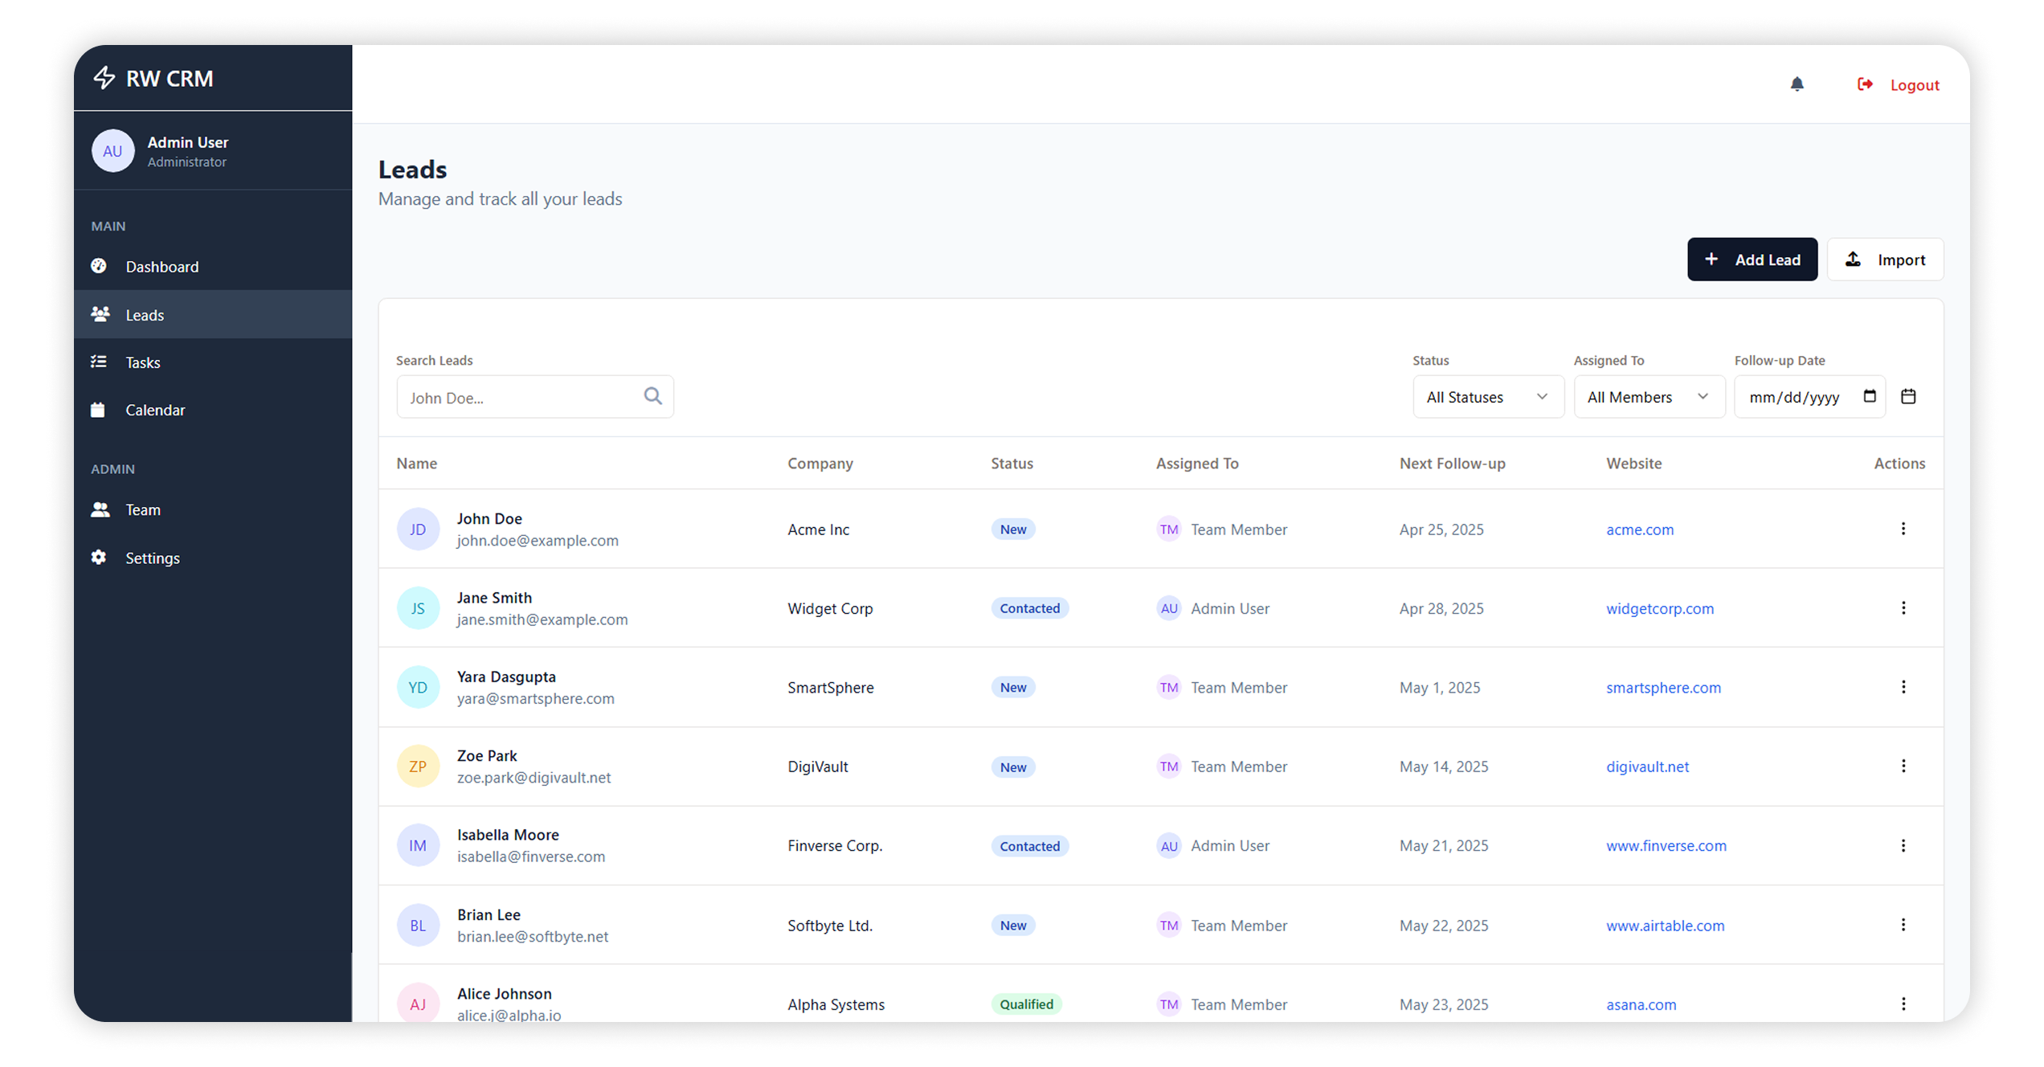2044x1067 pixels.
Task: Open Settings in the admin section
Action: 152,558
